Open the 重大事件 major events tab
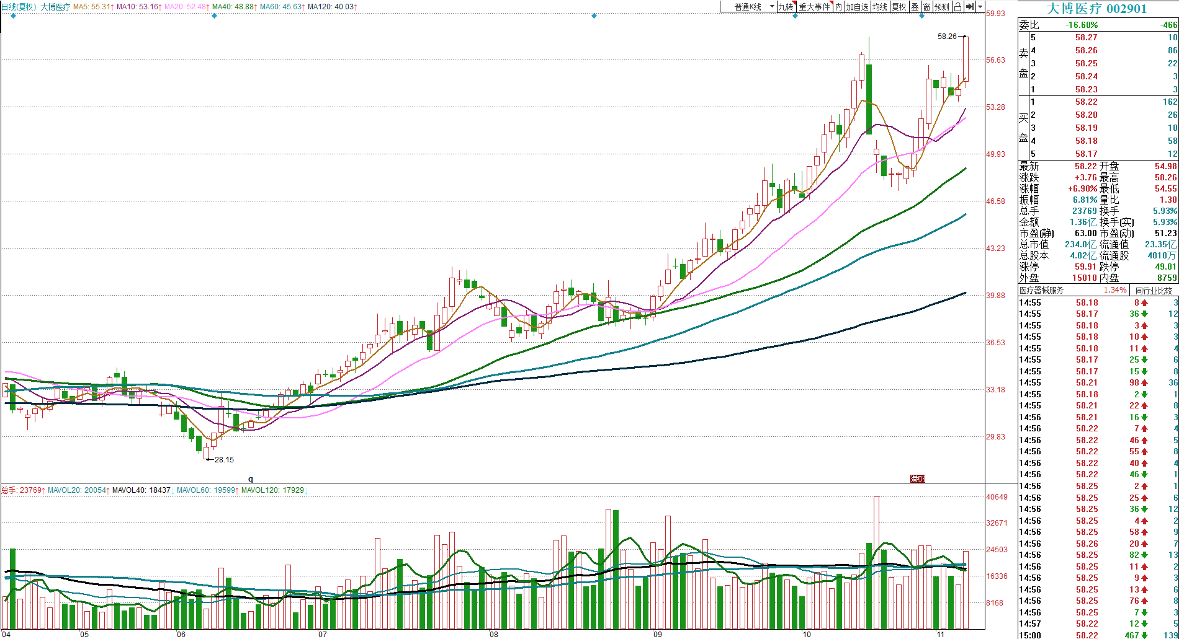The height and width of the screenshot is (639, 1179). [x=814, y=7]
